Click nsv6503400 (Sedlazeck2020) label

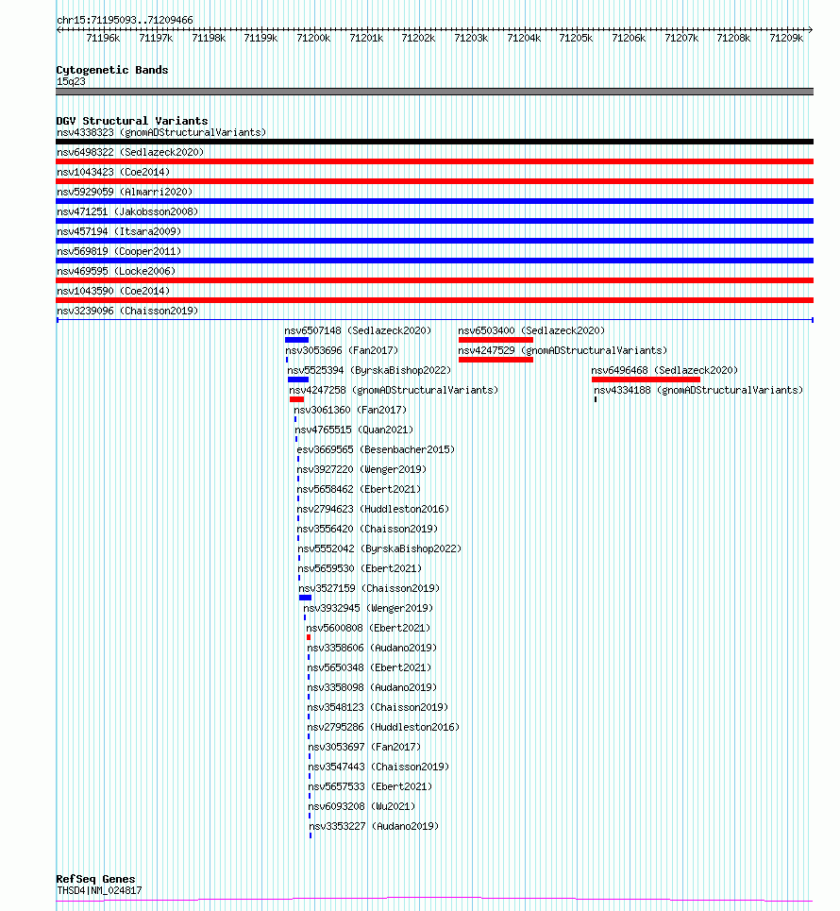click(531, 330)
